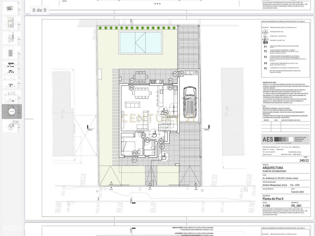Jump to the second page thumbnail

pos(12,23)
